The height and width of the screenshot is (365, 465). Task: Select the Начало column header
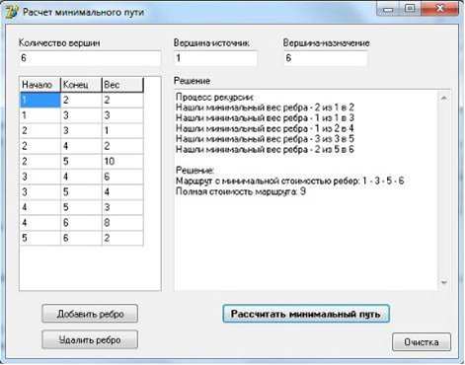40,85
